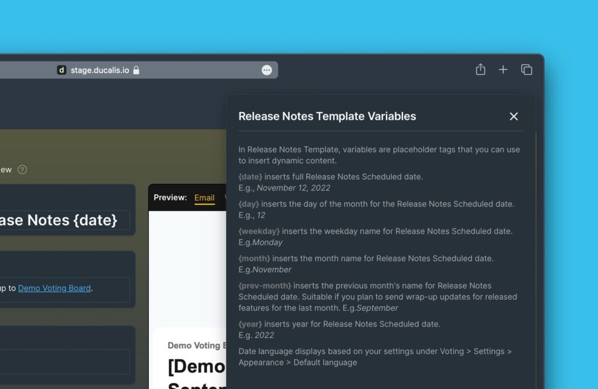Focus the stage.ducalis.io address bar
598x389 pixels.
click(x=99, y=70)
